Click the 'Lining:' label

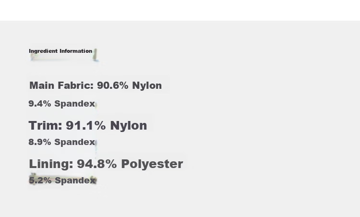point(51,164)
